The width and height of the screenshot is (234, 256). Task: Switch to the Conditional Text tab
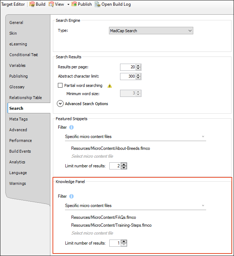[x=24, y=55]
